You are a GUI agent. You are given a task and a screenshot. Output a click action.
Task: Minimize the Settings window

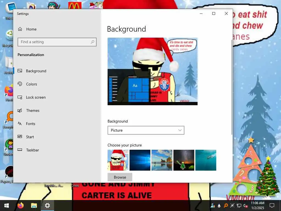[x=201, y=14]
